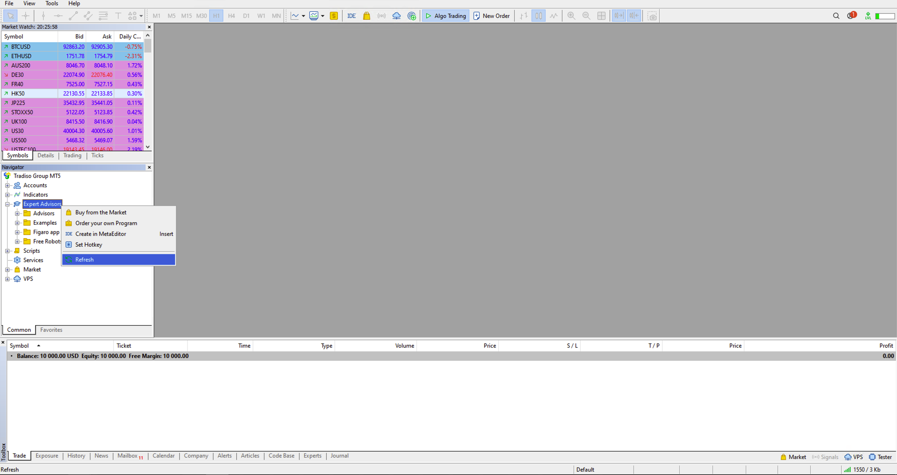The height and width of the screenshot is (475, 897).
Task: Switch to bar chart view
Action: [x=524, y=16]
